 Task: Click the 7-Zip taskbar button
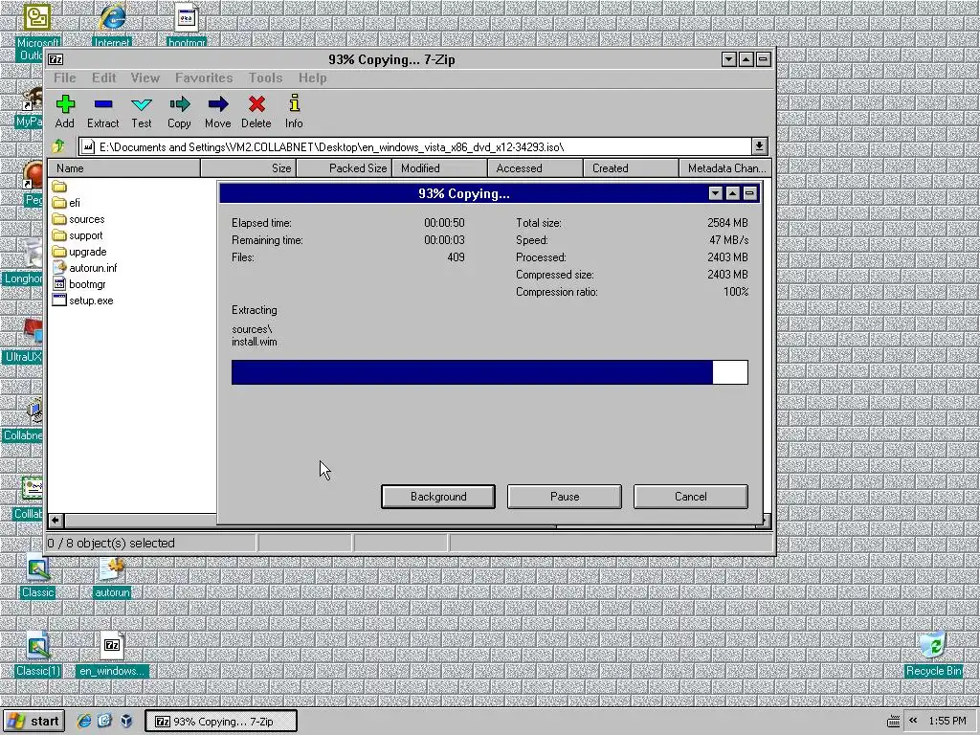point(221,721)
